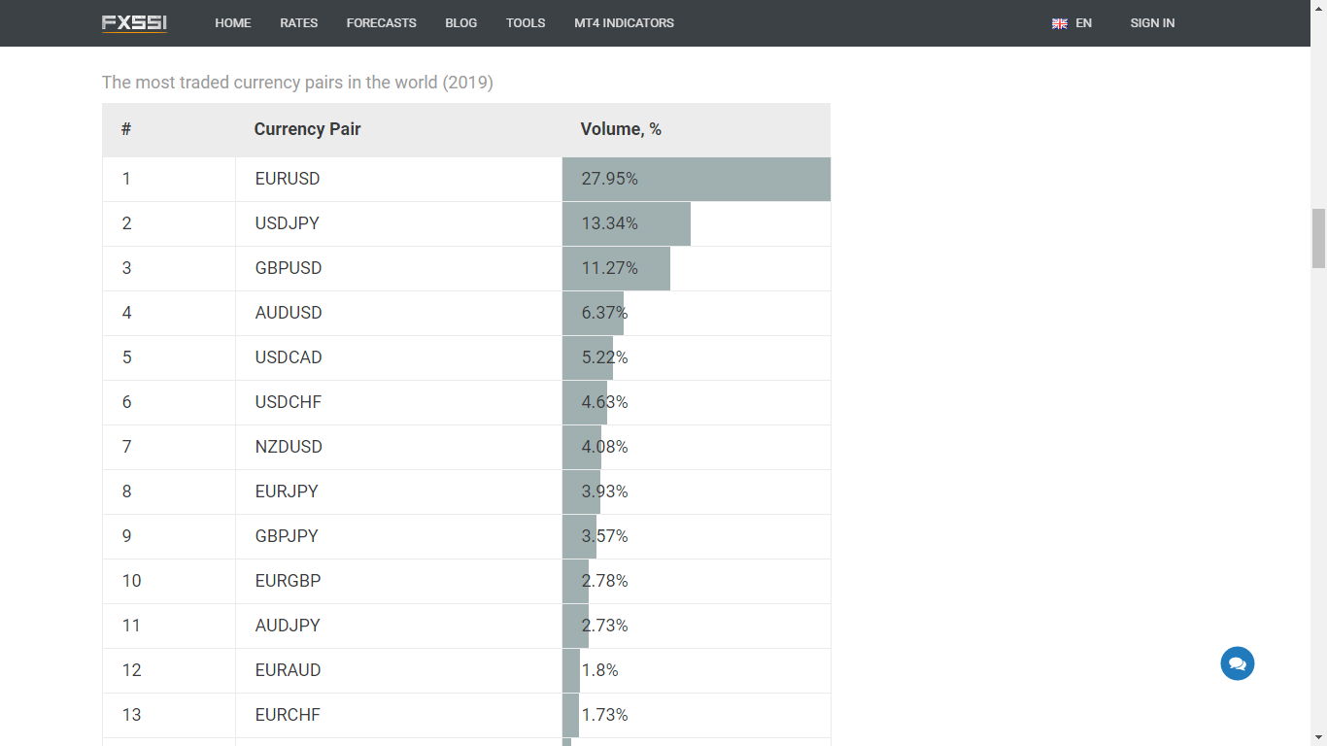Open the TOOLS menu
1327x746 pixels.
526,23
